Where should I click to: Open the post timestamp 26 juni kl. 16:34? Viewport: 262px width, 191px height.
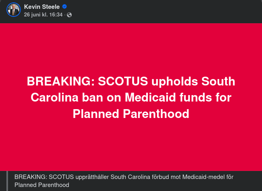coord(43,14)
